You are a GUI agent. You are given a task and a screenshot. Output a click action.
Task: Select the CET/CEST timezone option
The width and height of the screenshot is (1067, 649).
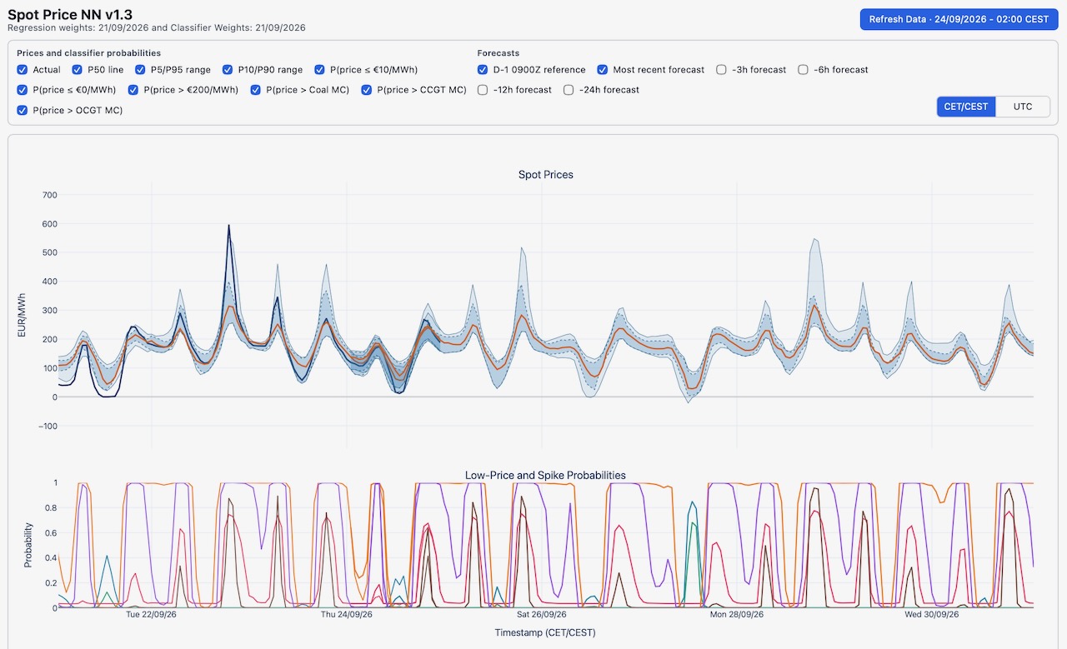click(x=966, y=107)
